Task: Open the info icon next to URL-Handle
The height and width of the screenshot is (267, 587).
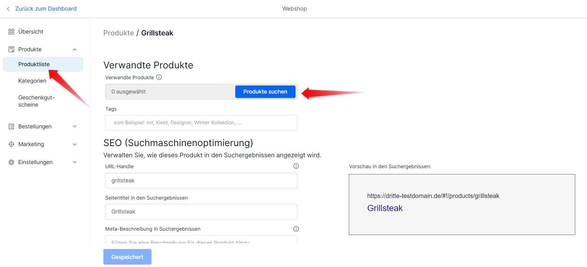Action: pyautogui.click(x=296, y=166)
